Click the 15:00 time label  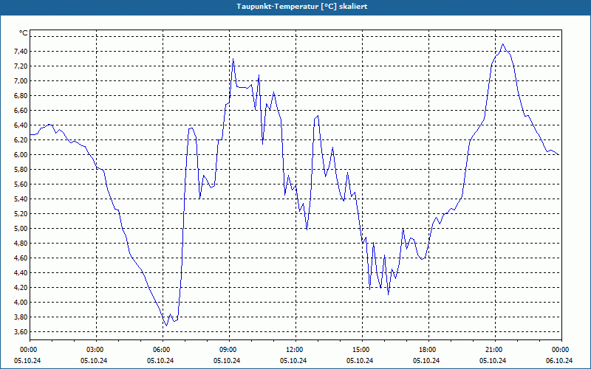point(361,350)
